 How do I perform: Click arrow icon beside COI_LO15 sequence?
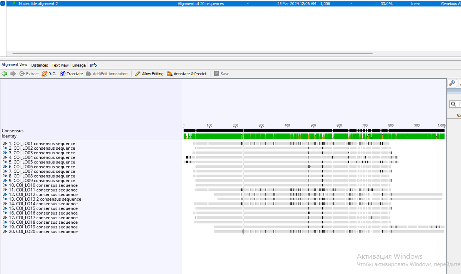click(5, 208)
